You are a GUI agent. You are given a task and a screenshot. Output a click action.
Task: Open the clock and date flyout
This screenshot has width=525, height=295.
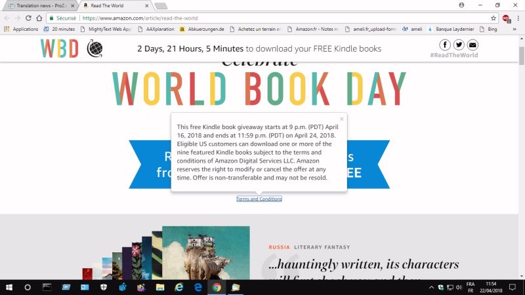click(491, 287)
